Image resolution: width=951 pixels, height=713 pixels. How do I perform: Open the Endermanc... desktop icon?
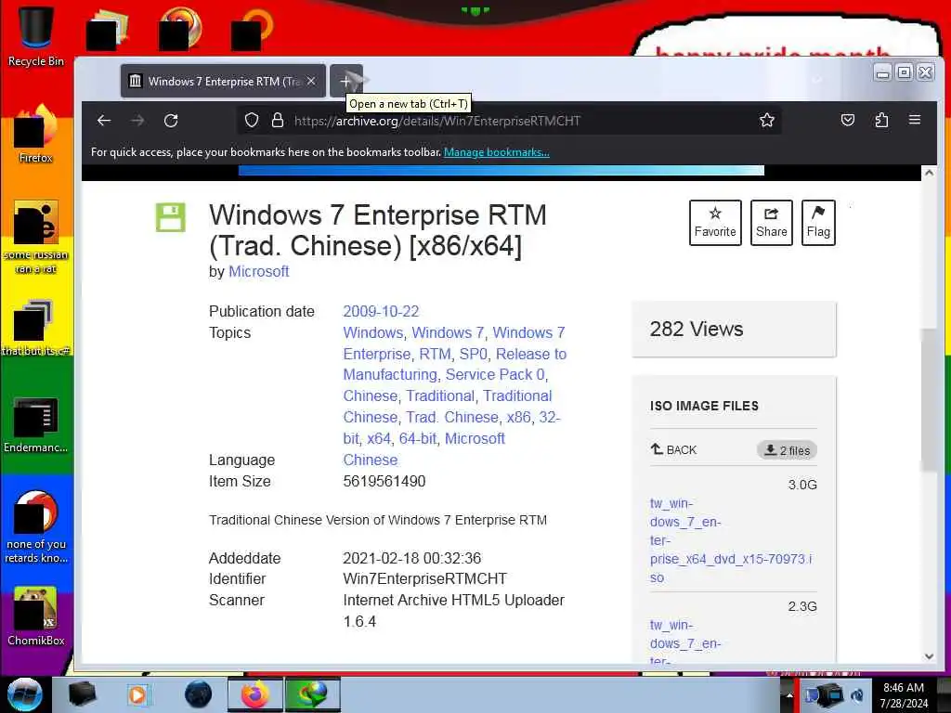[36, 424]
